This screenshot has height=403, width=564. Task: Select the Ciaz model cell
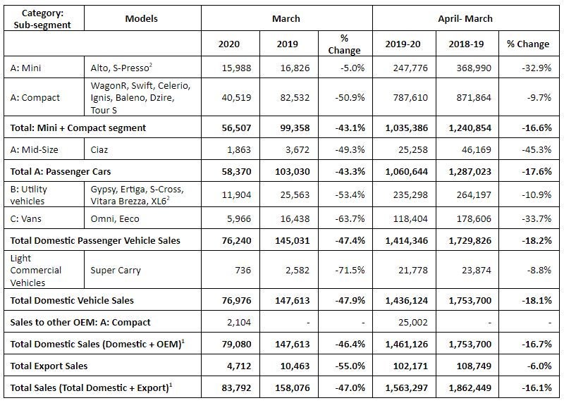142,149
